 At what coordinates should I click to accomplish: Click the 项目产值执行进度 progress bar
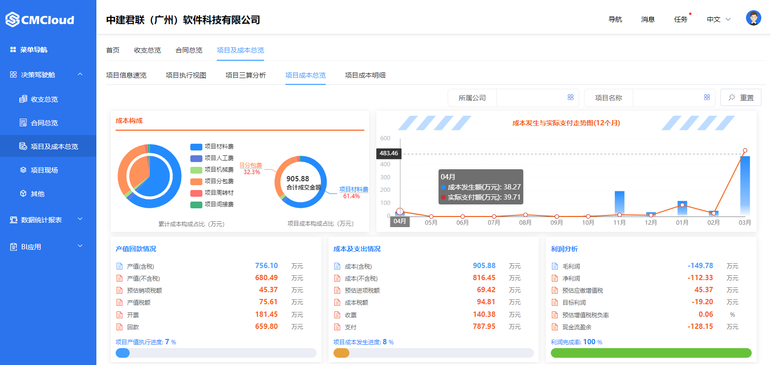[216, 353]
